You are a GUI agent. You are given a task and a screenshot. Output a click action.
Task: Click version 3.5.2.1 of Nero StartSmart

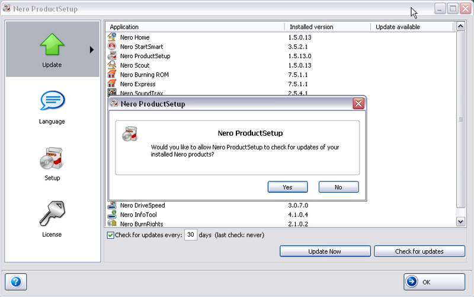coord(298,47)
